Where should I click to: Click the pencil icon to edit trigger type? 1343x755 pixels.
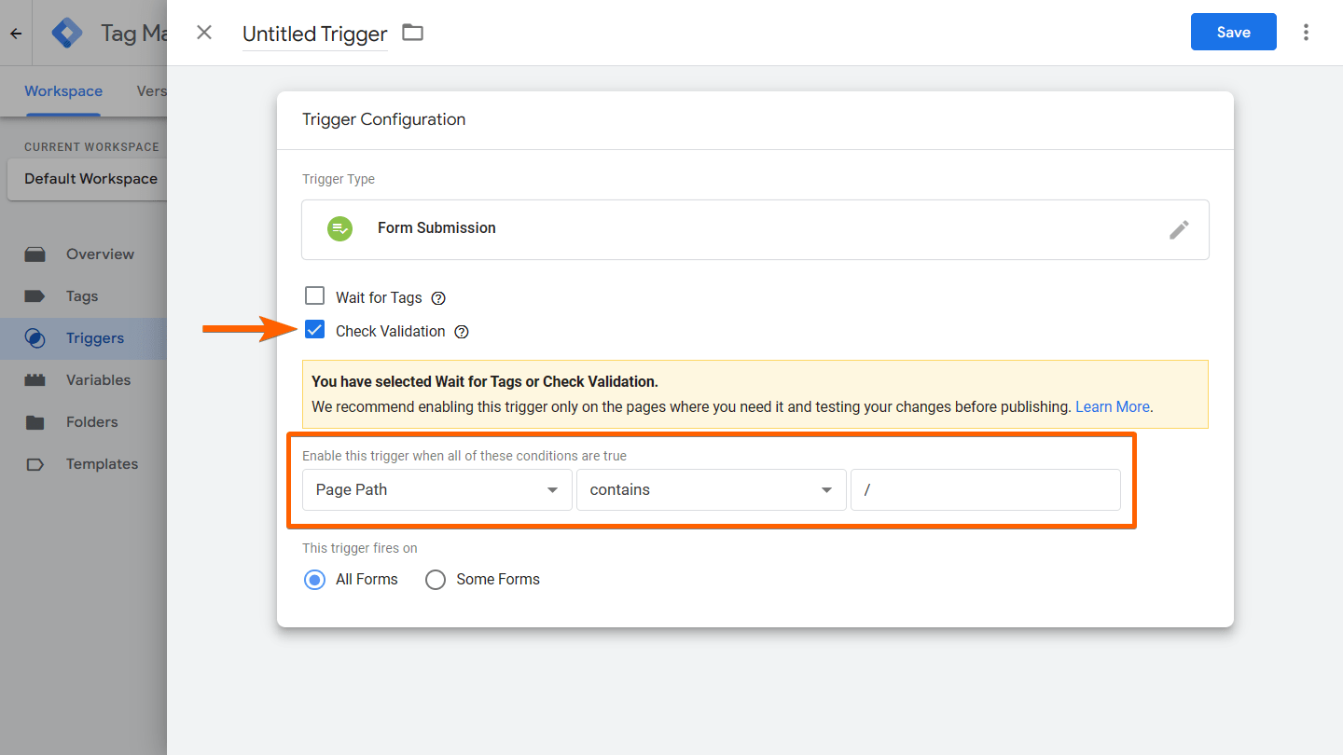(1179, 229)
